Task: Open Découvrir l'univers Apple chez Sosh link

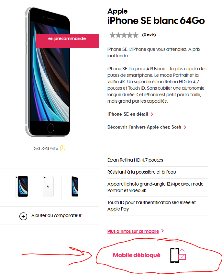Action: click(x=144, y=127)
